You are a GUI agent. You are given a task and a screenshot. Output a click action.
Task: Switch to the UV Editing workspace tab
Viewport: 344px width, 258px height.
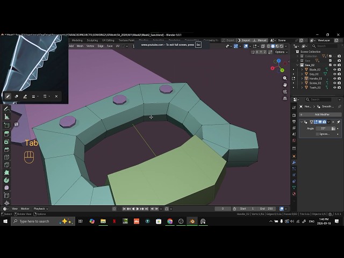coord(108,40)
